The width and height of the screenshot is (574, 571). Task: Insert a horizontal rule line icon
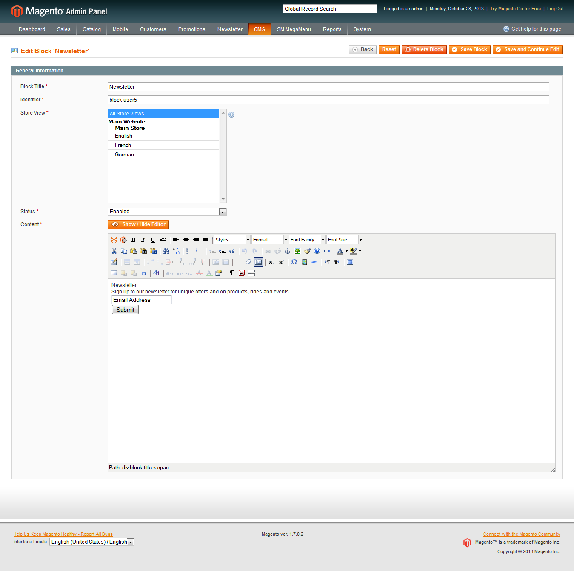(239, 262)
